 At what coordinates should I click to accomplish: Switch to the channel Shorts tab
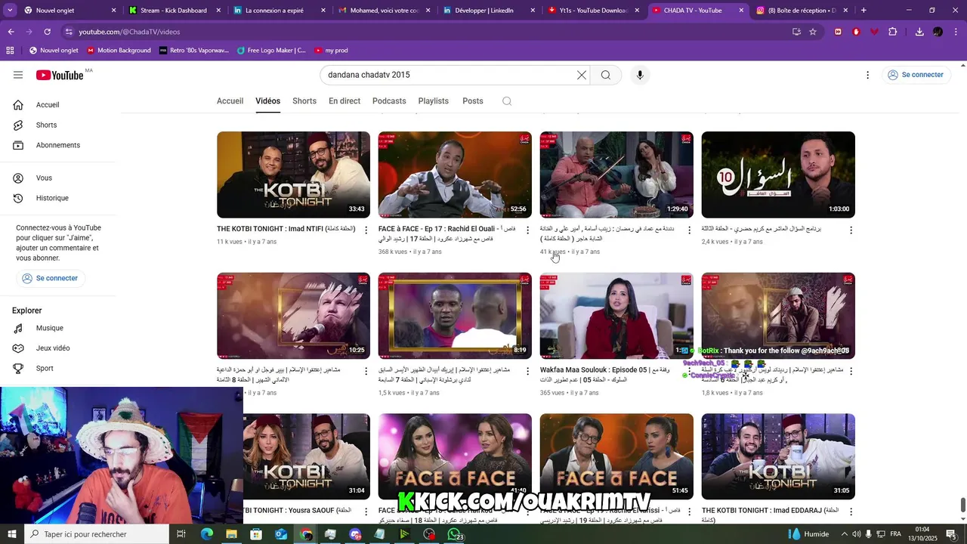[304, 101]
